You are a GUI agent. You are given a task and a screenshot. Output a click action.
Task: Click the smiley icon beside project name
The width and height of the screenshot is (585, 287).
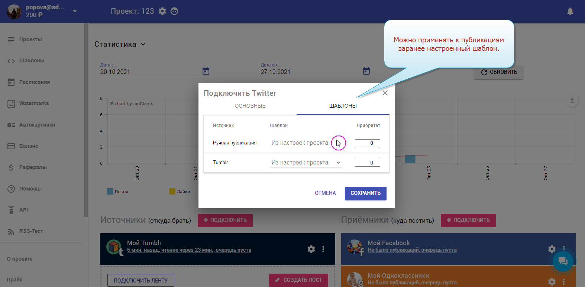[174, 11]
